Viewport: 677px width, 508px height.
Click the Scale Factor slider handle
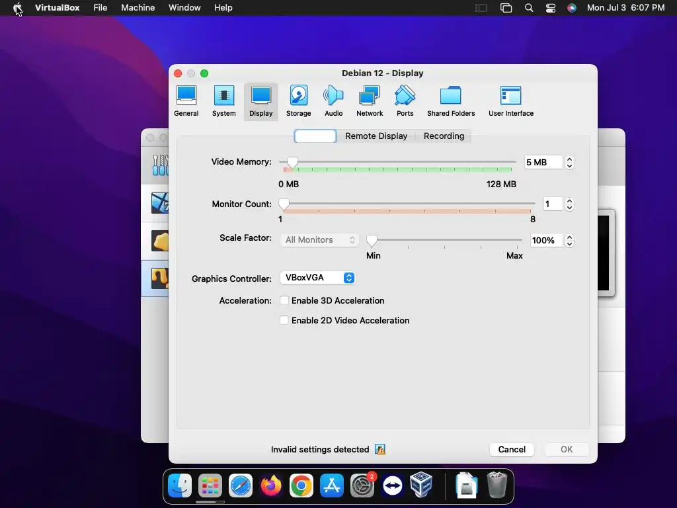[x=372, y=240]
